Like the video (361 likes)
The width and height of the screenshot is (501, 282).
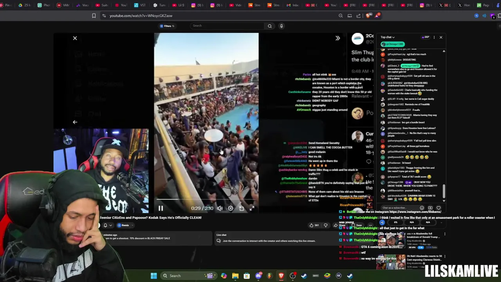point(314,225)
